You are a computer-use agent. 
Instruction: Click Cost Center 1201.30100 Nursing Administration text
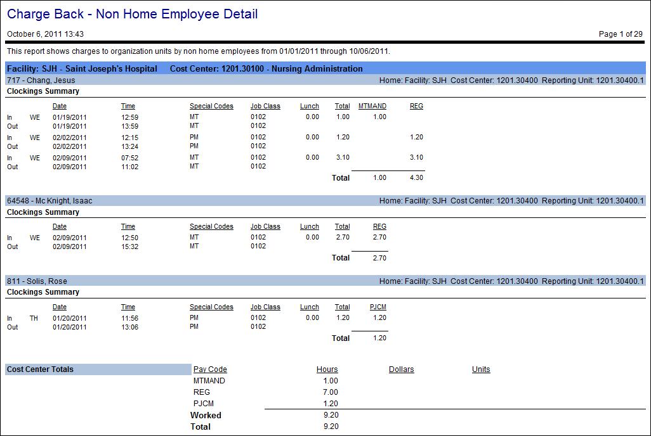pyautogui.click(x=266, y=68)
